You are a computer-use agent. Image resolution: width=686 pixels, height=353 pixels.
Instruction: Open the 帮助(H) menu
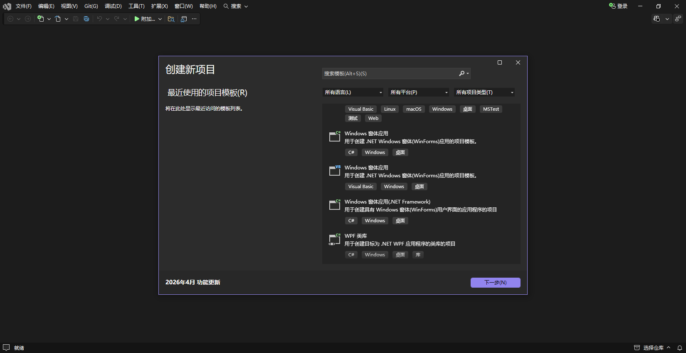[208, 6]
